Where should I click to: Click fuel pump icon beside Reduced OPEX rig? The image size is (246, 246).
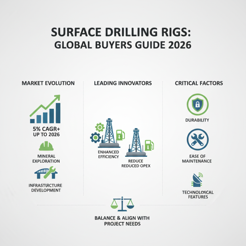[149, 145]
